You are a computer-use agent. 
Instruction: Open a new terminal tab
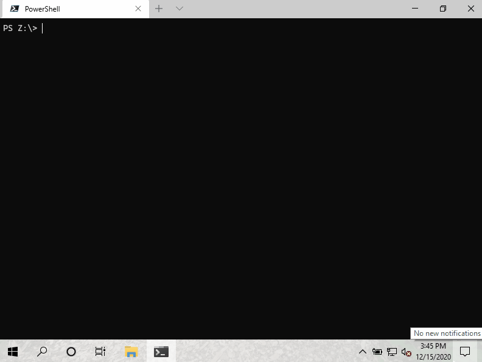click(159, 9)
